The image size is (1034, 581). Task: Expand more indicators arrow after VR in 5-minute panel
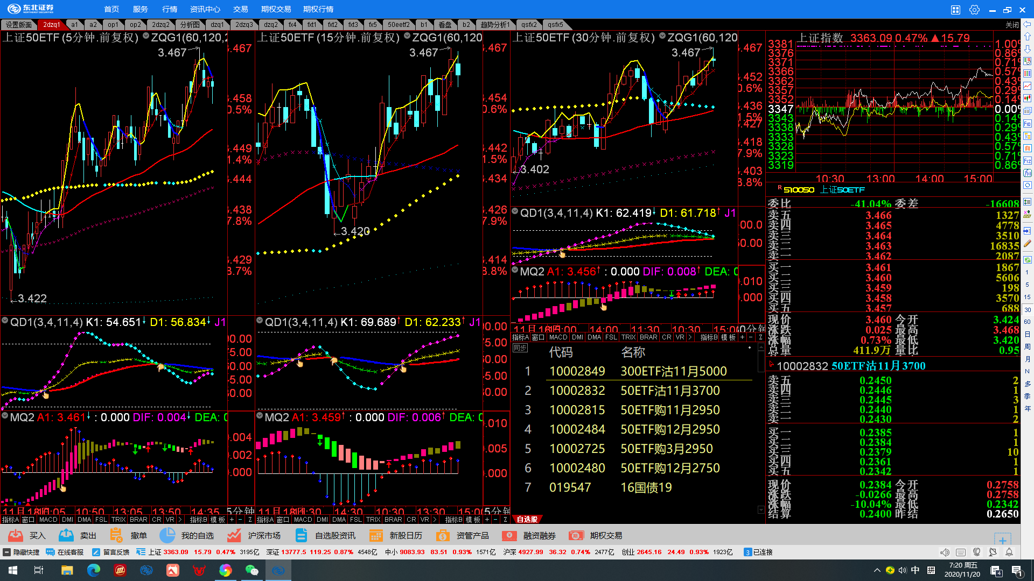pyautogui.click(x=180, y=520)
